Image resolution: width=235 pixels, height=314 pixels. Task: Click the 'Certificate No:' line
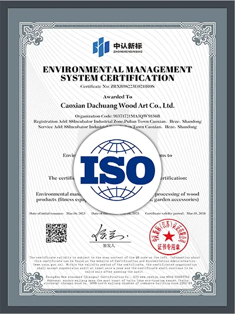[x=117, y=86]
